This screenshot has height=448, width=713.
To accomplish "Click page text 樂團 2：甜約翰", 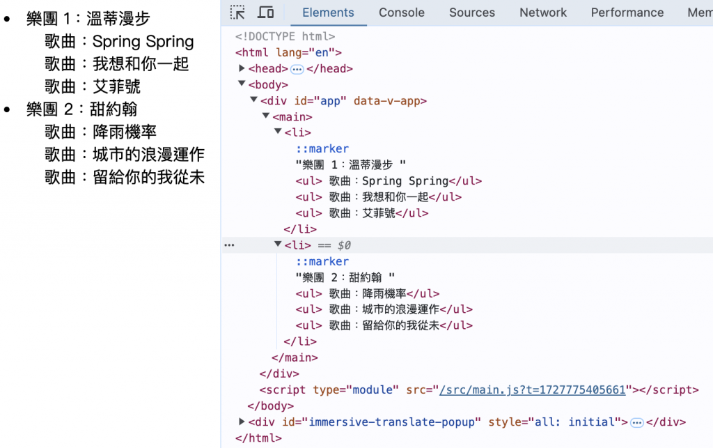I will 82,109.
